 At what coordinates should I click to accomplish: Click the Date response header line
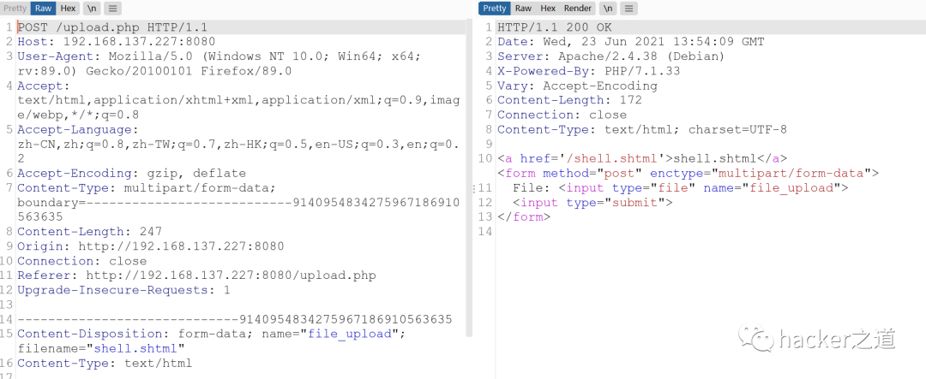pos(631,42)
